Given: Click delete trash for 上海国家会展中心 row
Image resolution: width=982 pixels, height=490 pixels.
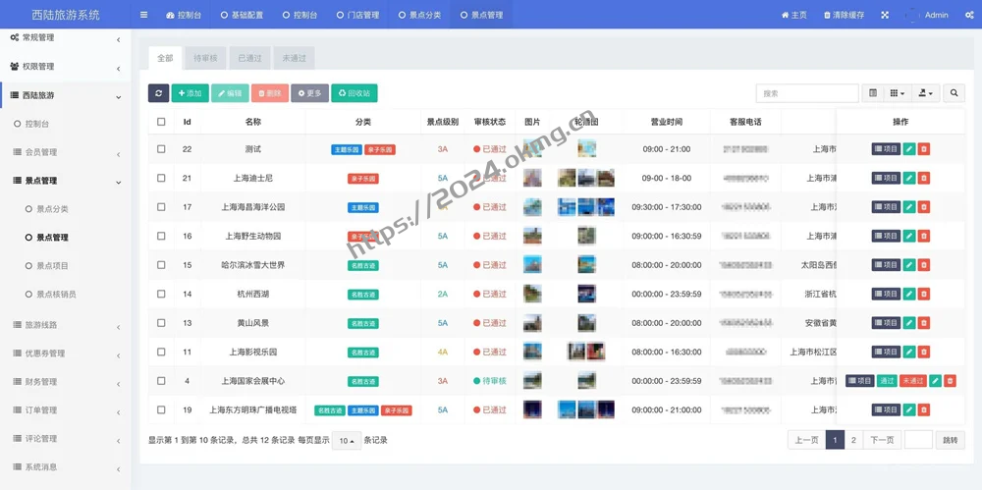Looking at the screenshot, I should point(950,380).
